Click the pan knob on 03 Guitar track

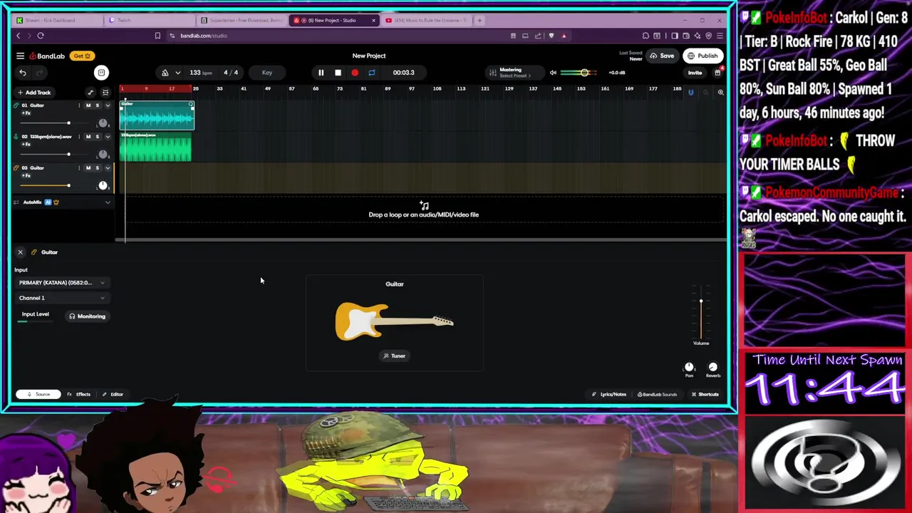click(103, 186)
